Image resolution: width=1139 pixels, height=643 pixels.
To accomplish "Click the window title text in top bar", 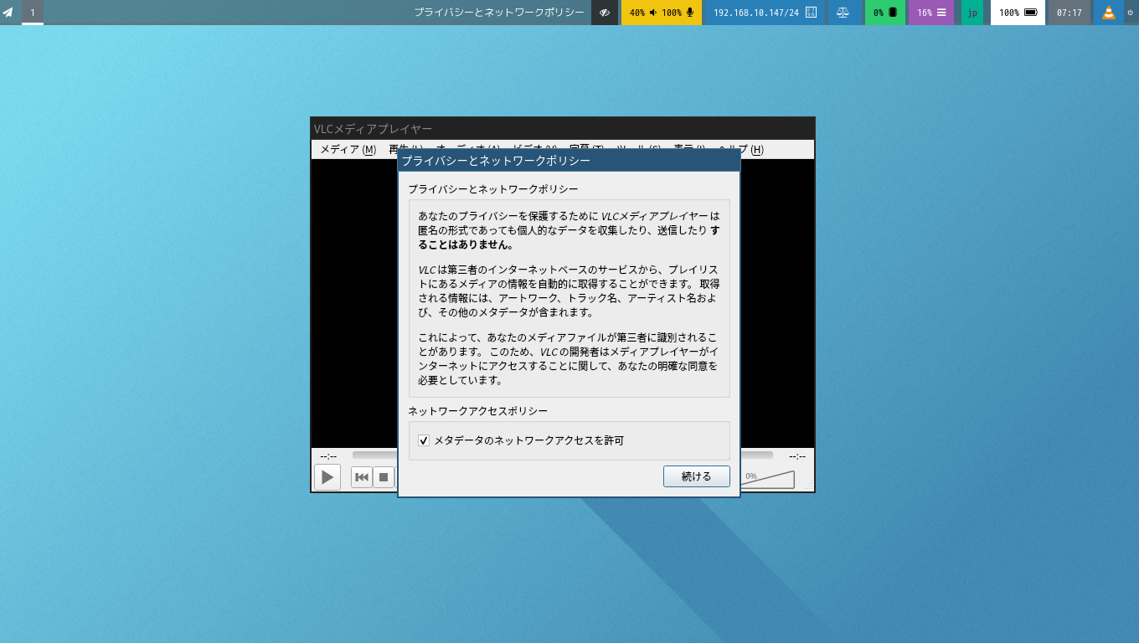I will tap(499, 13).
